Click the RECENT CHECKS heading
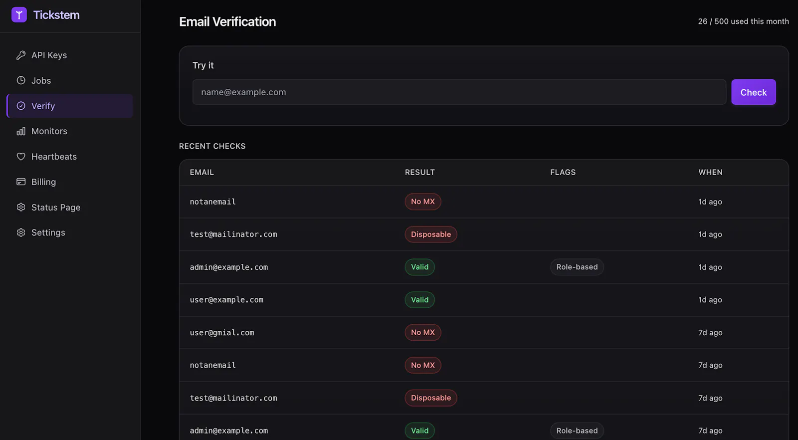 pos(212,146)
